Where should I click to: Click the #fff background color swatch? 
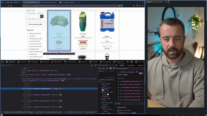(x=103, y=90)
